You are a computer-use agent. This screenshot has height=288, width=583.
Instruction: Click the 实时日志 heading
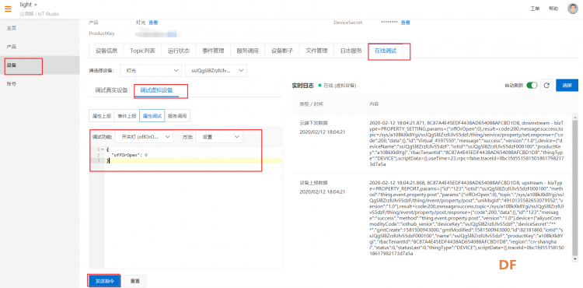pyautogui.click(x=303, y=86)
